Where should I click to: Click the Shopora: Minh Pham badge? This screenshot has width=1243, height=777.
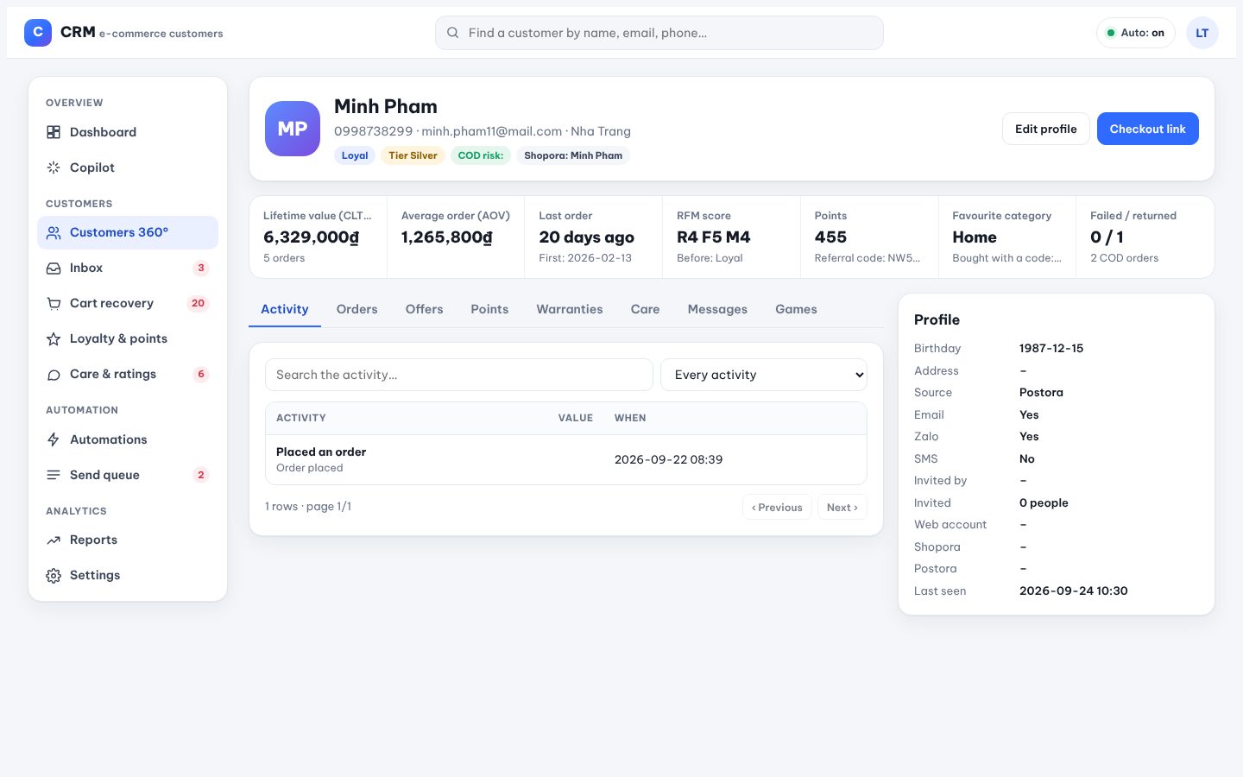573,155
